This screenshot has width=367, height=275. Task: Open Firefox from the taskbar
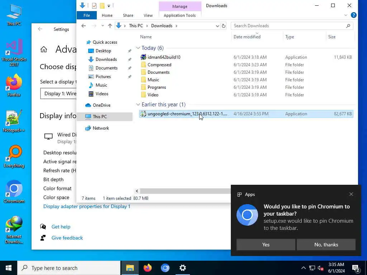[x=147, y=268]
